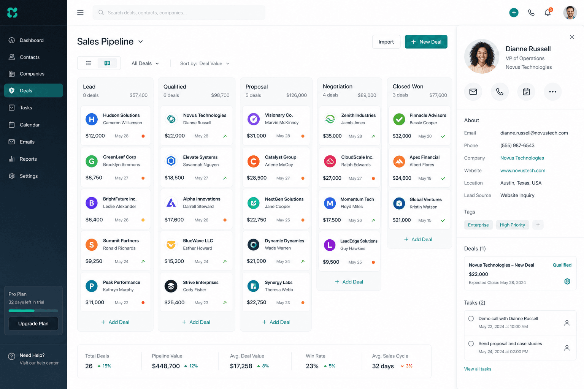This screenshot has height=389, width=584.
Task: Close the Dianne Russell contact panel
Action: pyautogui.click(x=572, y=37)
